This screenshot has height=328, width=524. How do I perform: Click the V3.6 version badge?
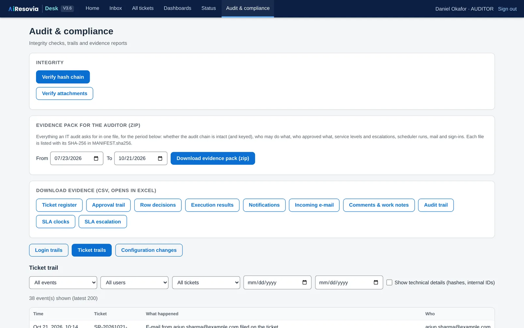point(67,9)
